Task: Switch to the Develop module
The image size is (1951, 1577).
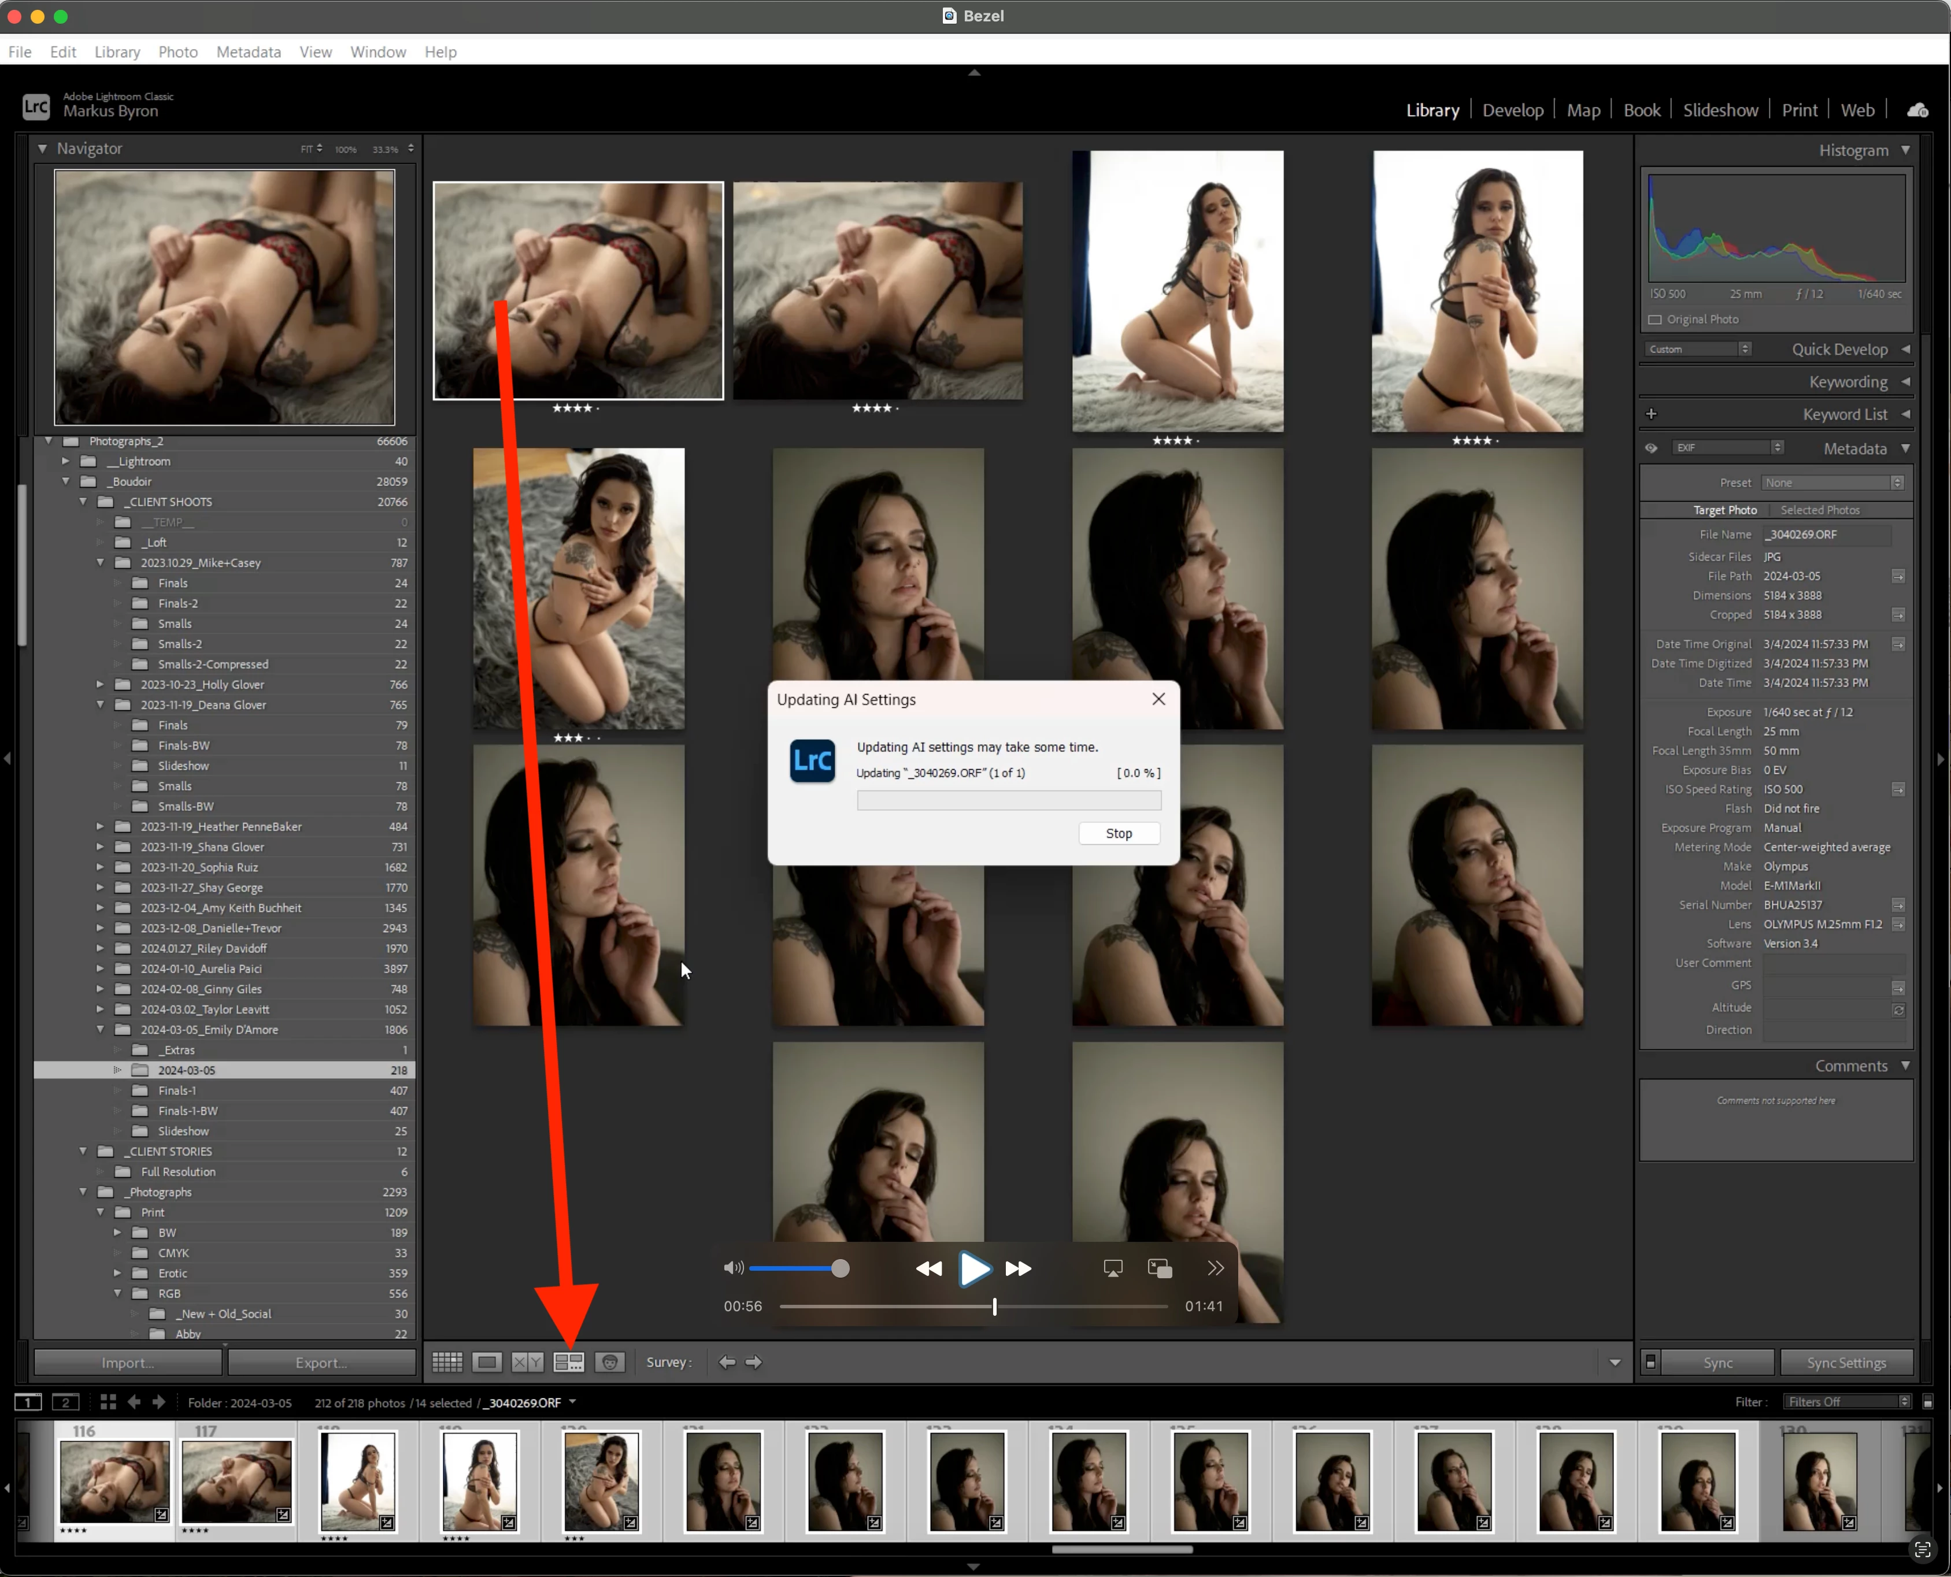Action: 1512,110
